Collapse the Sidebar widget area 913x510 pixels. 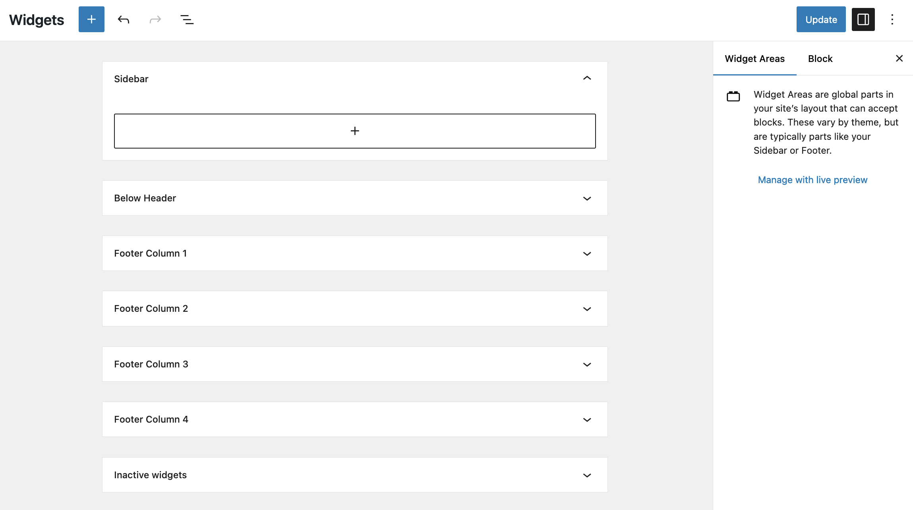587,78
